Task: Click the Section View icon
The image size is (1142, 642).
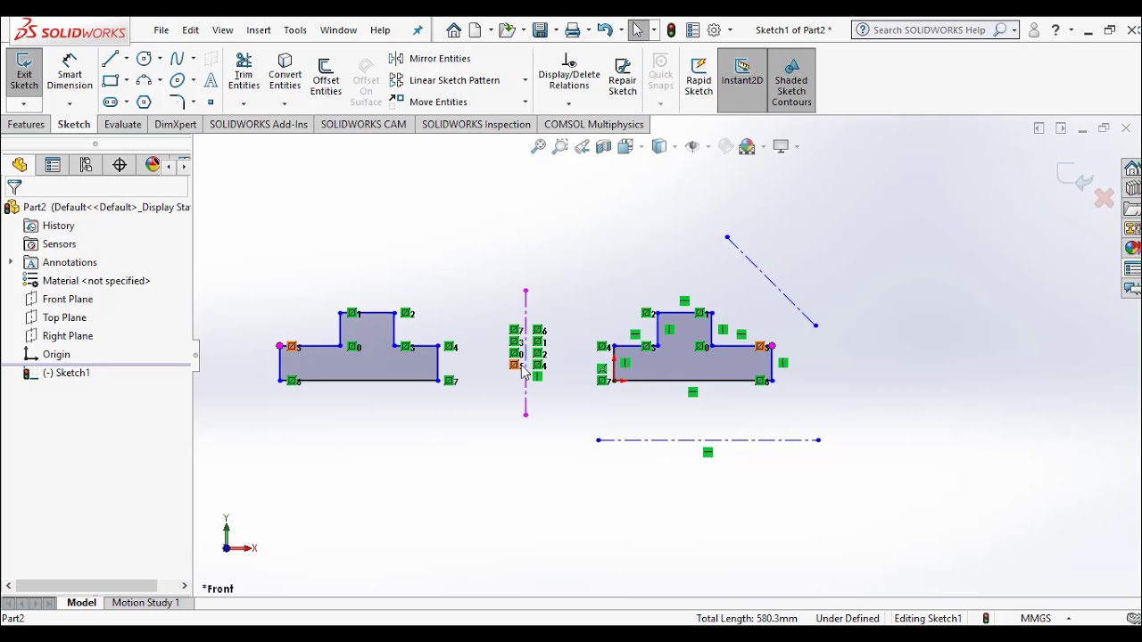Action: click(x=603, y=146)
